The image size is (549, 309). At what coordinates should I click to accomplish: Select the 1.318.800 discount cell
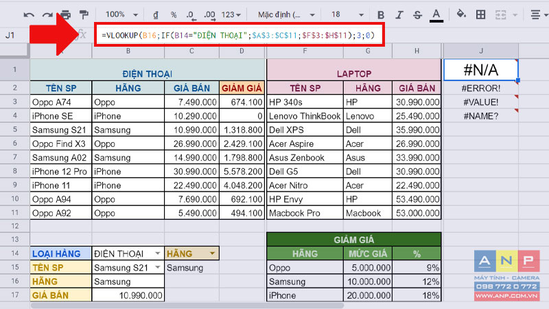242,130
